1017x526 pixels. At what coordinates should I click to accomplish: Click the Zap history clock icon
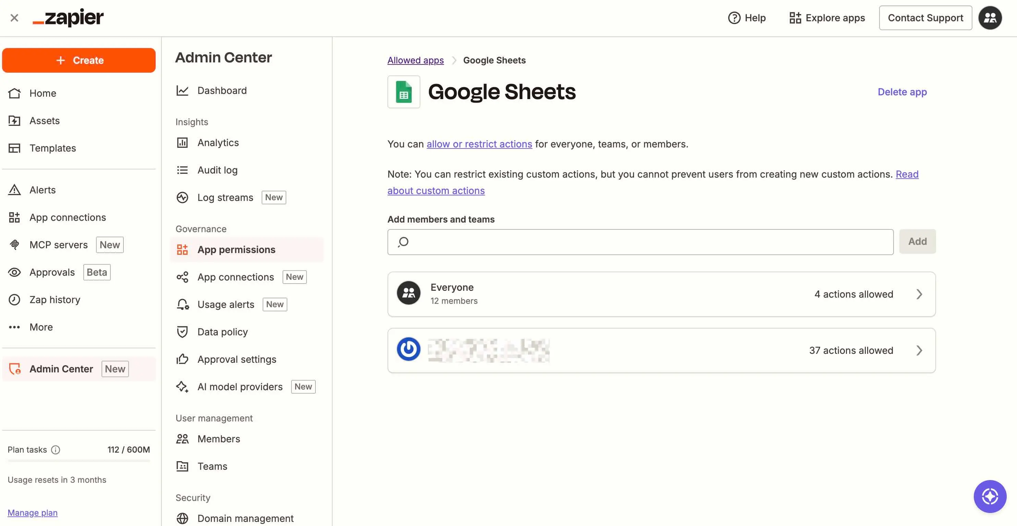[14, 300]
